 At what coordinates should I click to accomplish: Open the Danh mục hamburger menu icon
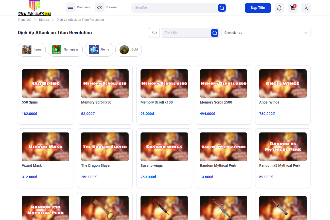pyautogui.click(x=71, y=8)
